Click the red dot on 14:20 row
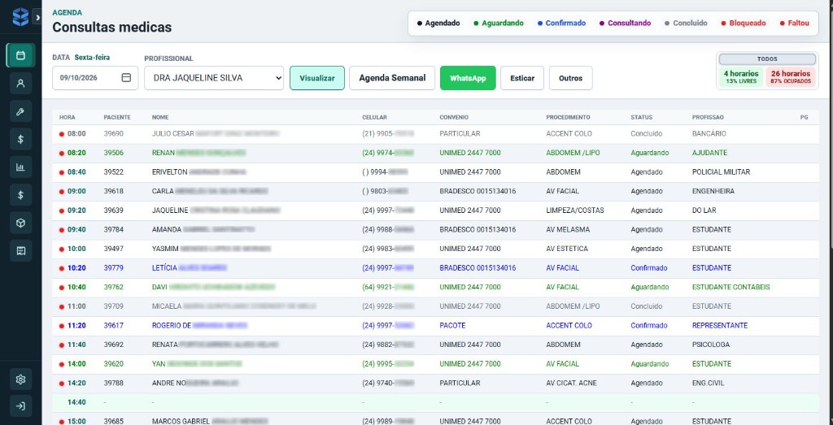Screen dimensions: 833x425 [62, 384]
